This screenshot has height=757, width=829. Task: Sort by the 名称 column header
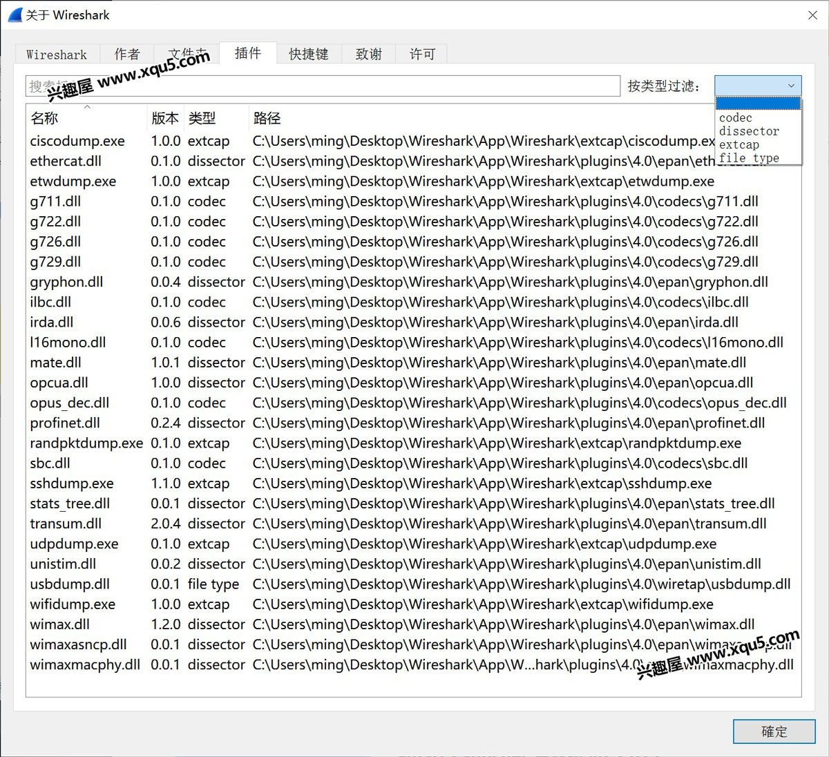86,118
